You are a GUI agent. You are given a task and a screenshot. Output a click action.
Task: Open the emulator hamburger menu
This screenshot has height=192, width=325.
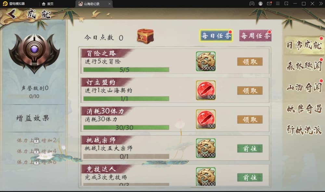pos(278,4)
